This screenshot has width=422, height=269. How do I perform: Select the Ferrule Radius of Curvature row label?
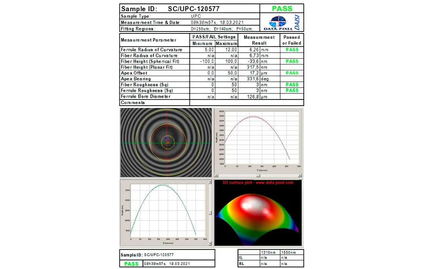151,50
